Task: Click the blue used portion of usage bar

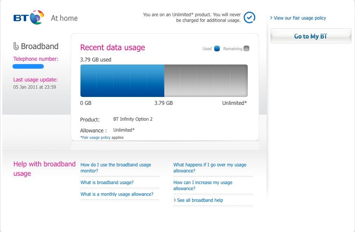Action: pos(122,81)
